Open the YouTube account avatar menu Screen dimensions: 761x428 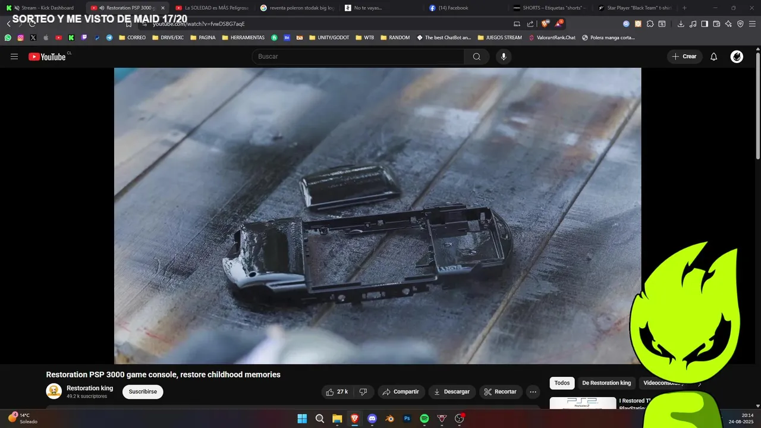737,56
